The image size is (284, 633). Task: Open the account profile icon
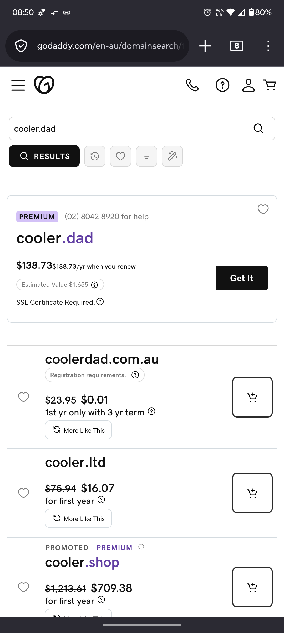248,85
